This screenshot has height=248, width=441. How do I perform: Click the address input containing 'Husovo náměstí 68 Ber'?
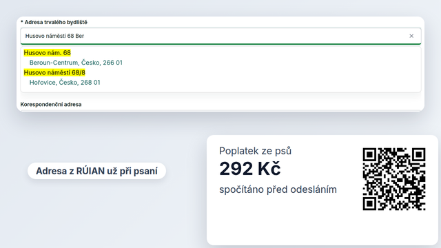(x=220, y=36)
